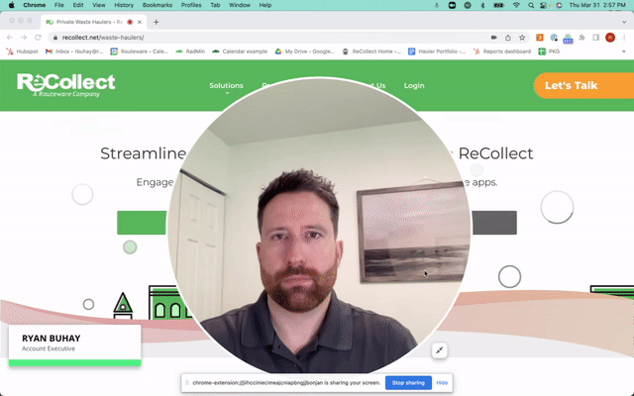
Task: Open macOS Control Center
Action: [x=545, y=5]
